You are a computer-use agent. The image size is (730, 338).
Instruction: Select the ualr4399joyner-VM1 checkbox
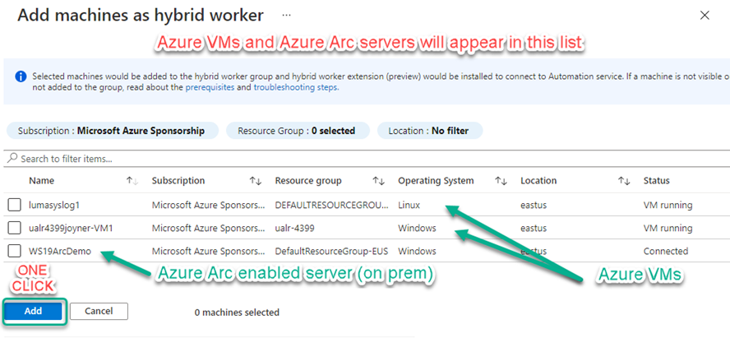(x=15, y=228)
